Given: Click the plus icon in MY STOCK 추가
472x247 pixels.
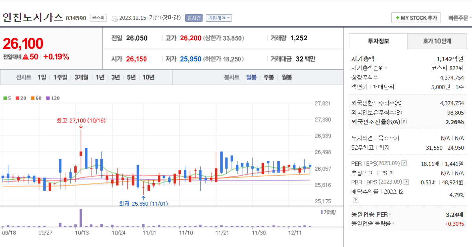Looking at the screenshot, I should click(398, 18).
